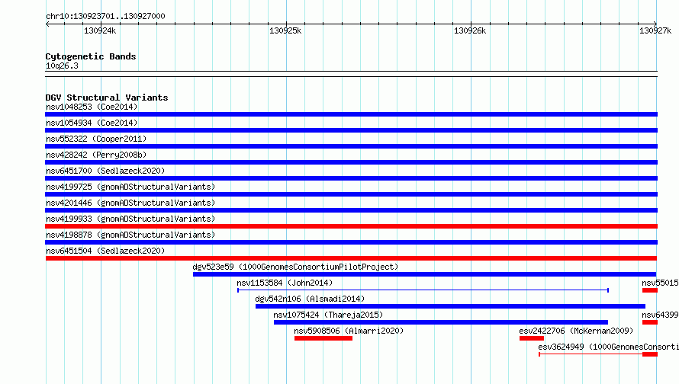
Task: Open the nsv4198878 gnomAD variant label
Action: pyautogui.click(x=130, y=235)
